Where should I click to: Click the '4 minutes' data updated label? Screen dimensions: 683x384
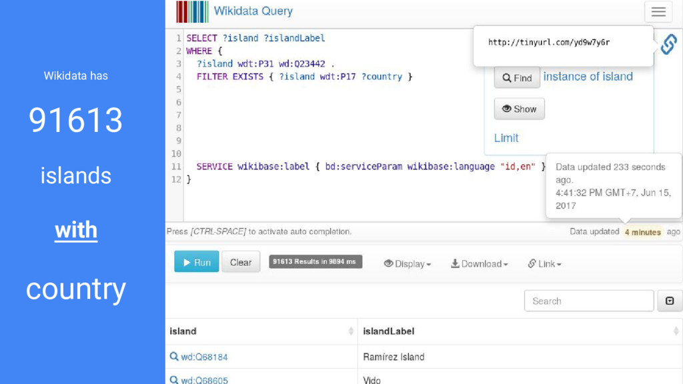coord(642,232)
